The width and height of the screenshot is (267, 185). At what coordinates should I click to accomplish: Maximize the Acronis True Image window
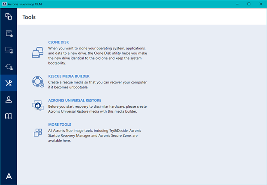pyautogui.click(x=249, y=4)
